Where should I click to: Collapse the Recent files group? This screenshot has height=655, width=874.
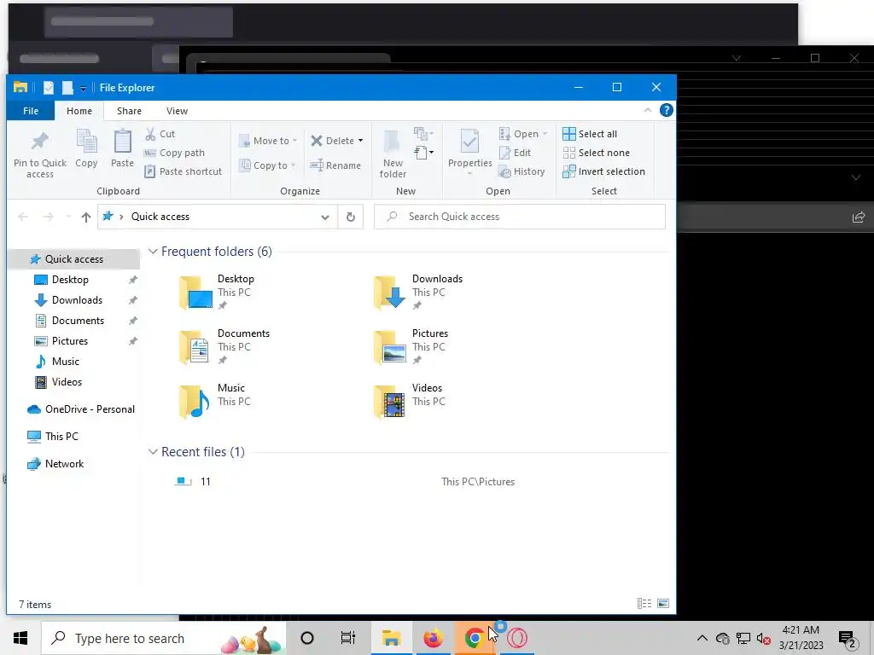tap(153, 452)
